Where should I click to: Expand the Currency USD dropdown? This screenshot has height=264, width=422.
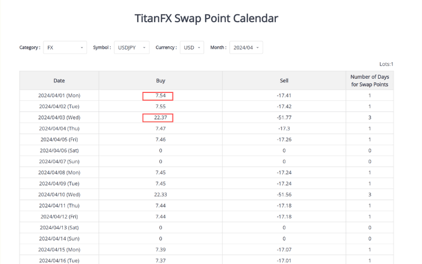pyautogui.click(x=191, y=48)
